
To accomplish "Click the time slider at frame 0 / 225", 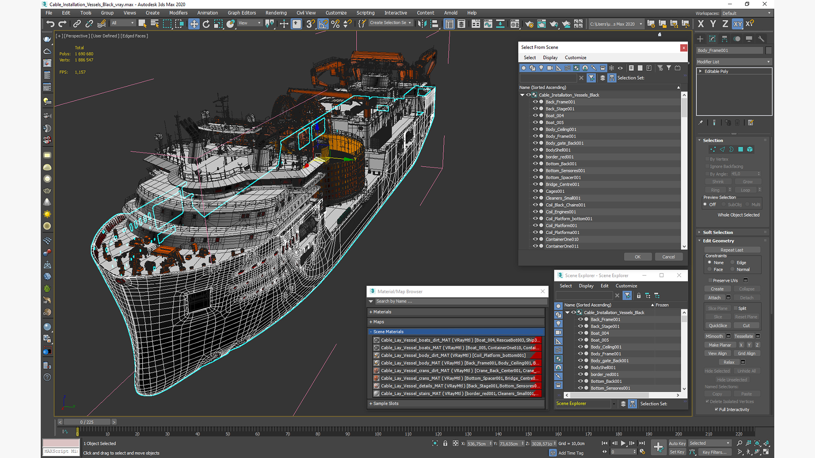I will [87, 422].
